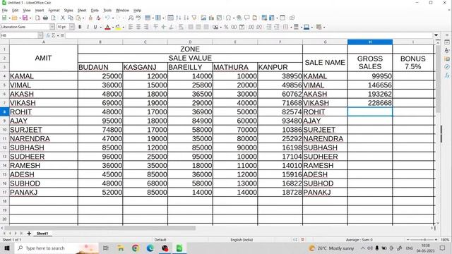This screenshot has height=254, width=452.
Task: Expand the formula bar arrow
Action: (436, 35)
